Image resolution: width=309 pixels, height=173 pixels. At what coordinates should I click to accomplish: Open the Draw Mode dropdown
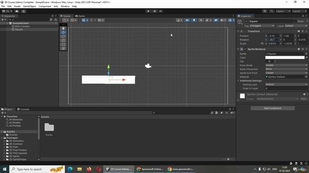[x=286, y=65]
